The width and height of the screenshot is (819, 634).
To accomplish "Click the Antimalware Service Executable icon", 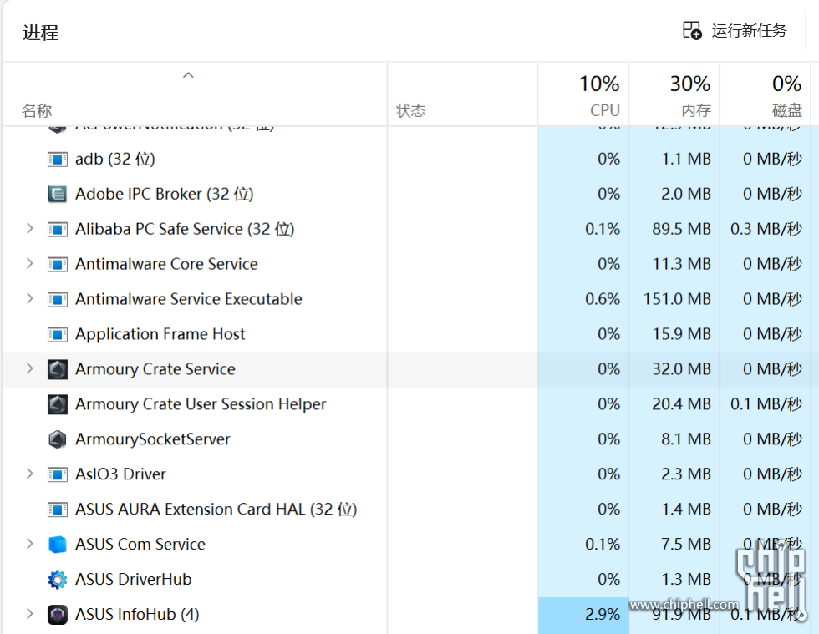I will coord(58,299).
